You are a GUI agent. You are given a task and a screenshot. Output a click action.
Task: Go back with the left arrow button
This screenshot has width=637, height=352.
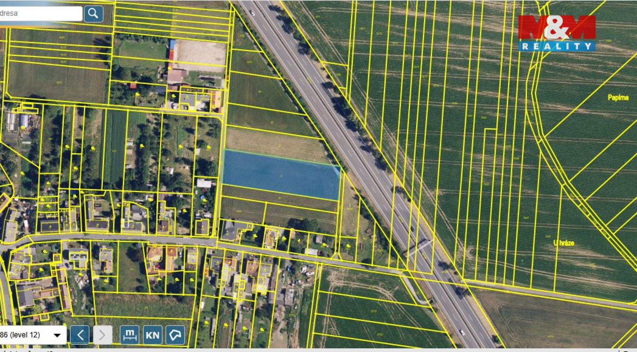[x=80, y=335]
